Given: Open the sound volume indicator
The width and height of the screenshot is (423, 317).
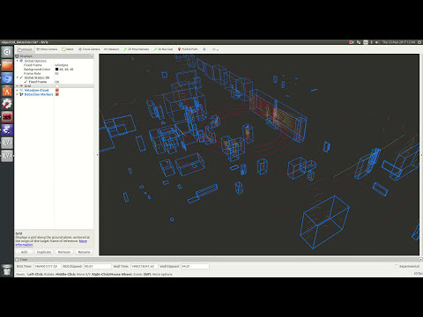Looking at the screenshot, I should click(377, 42).
